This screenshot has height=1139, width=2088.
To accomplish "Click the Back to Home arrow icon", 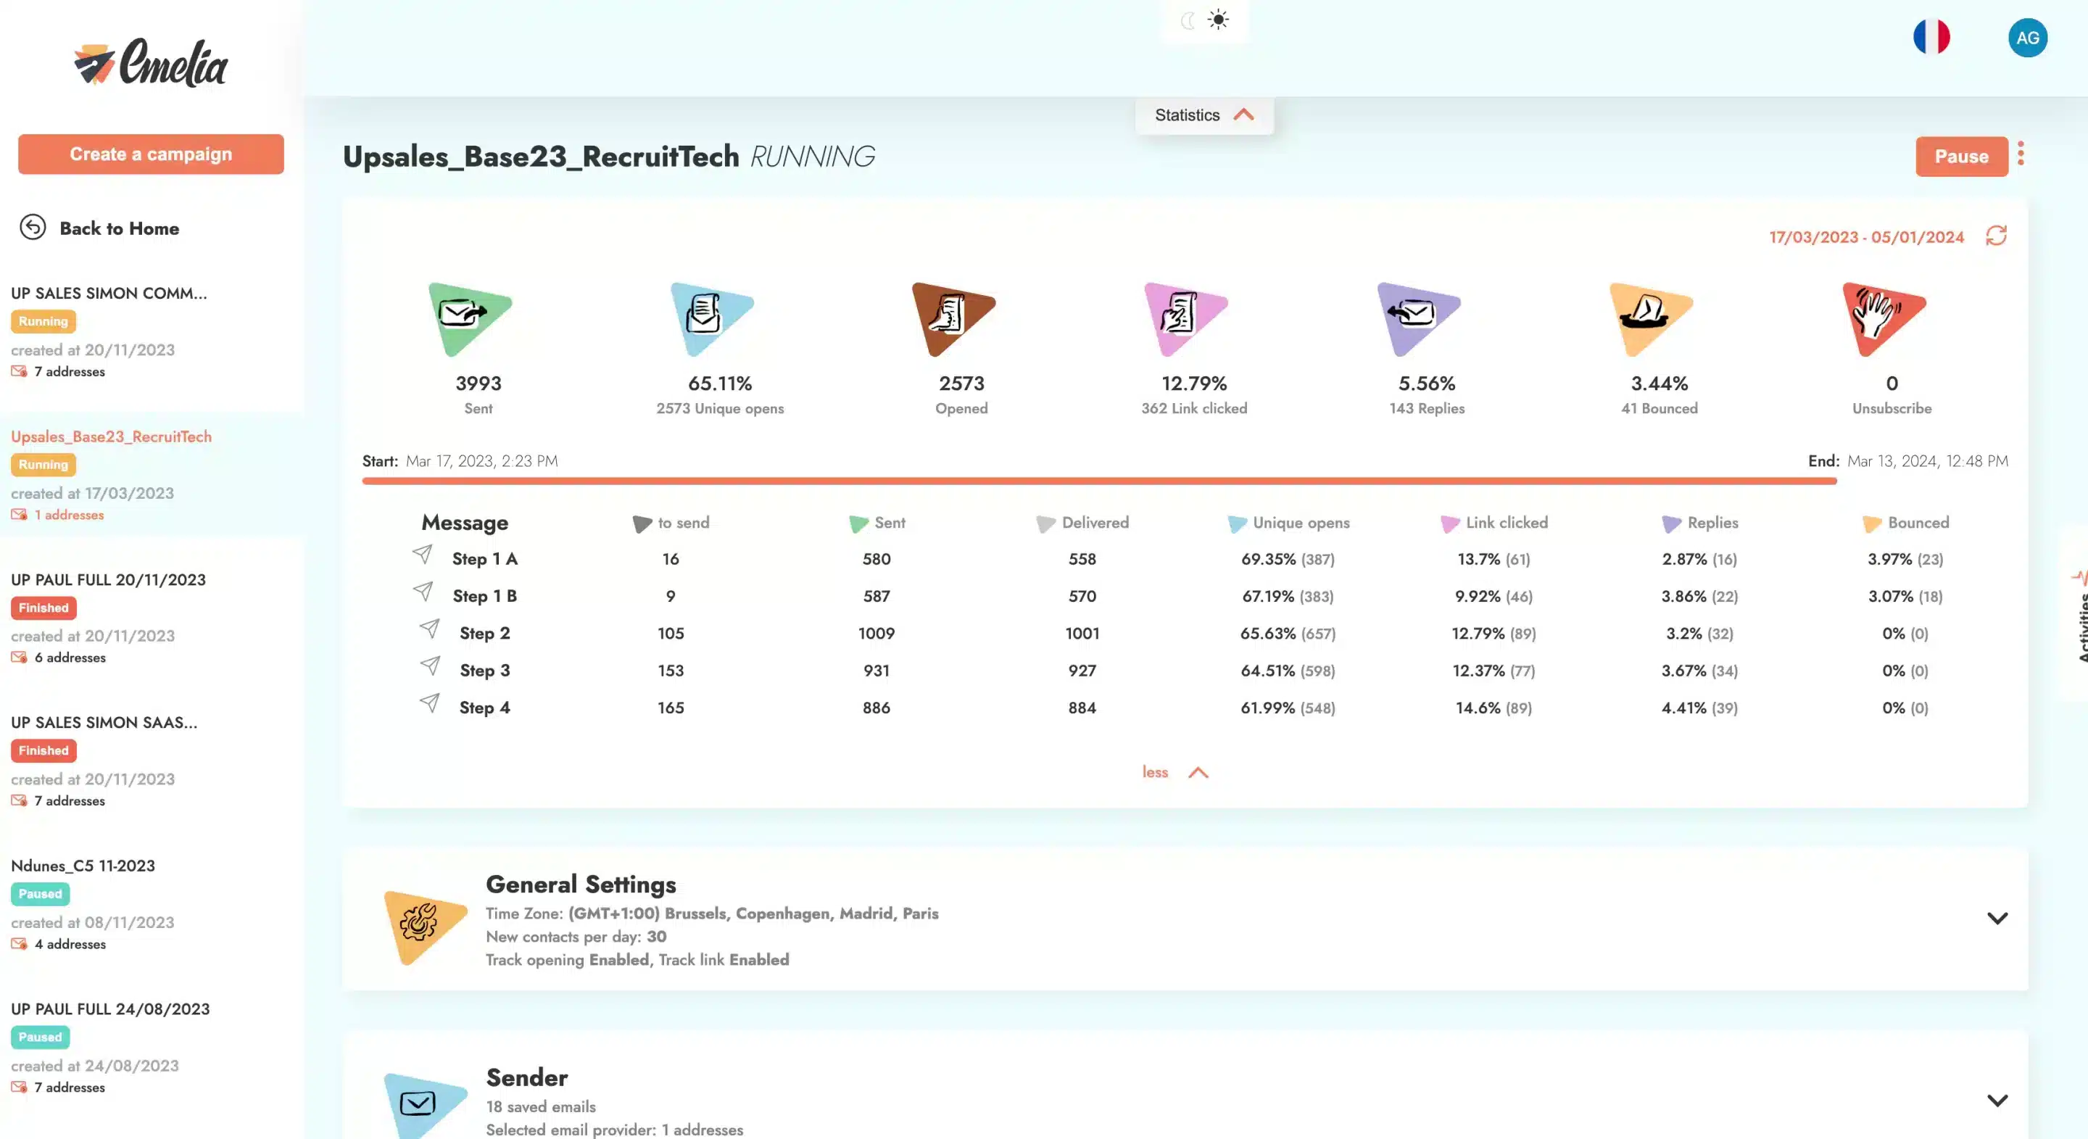I will (x=33, y=228).
